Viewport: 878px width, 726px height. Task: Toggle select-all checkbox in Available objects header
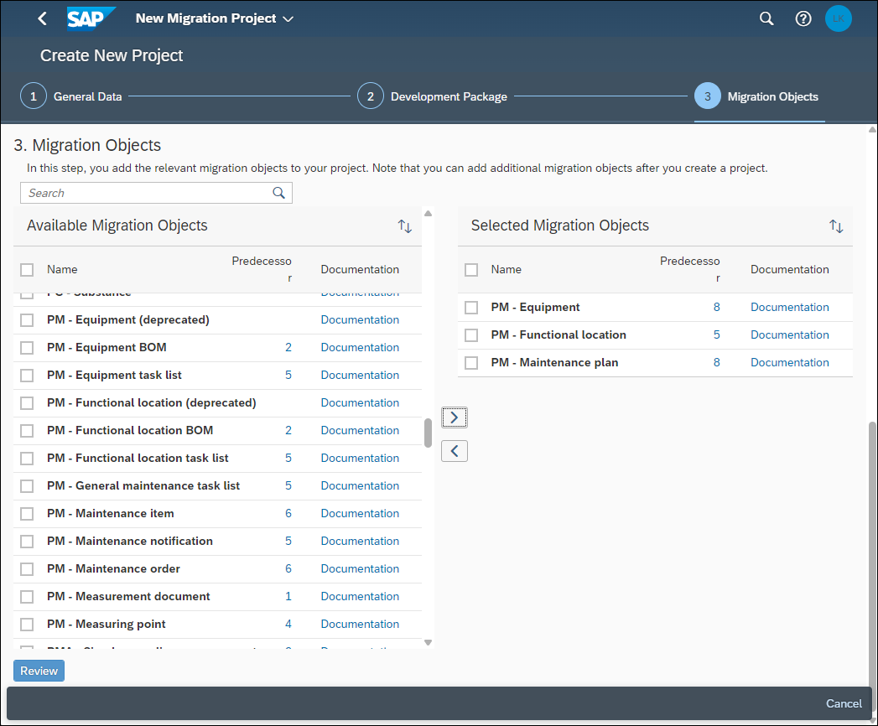[x=27, y=270]
